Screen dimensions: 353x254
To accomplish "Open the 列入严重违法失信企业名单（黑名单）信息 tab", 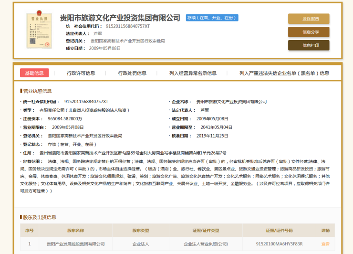I will coord(284,73).
